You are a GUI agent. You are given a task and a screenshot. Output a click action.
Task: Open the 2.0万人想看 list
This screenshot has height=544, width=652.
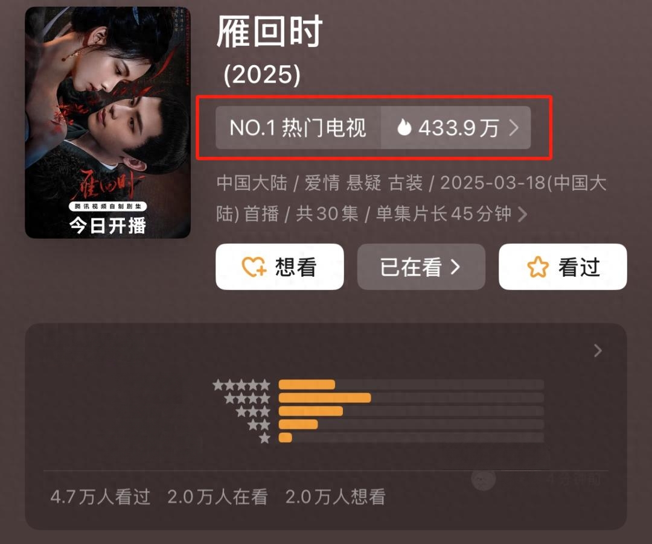[x=335, y=497]
